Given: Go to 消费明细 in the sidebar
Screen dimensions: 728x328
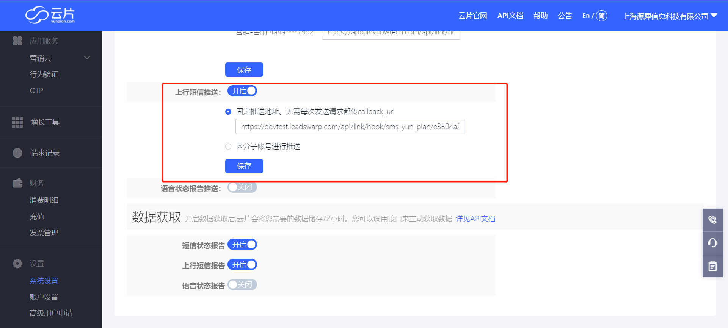Looking at the screenshot, I should tap(44, 200).
